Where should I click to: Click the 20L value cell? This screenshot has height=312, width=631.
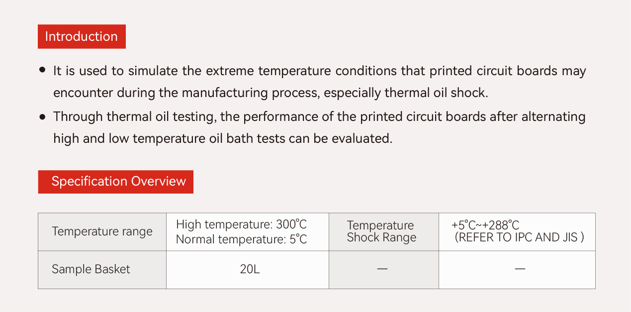248,270
